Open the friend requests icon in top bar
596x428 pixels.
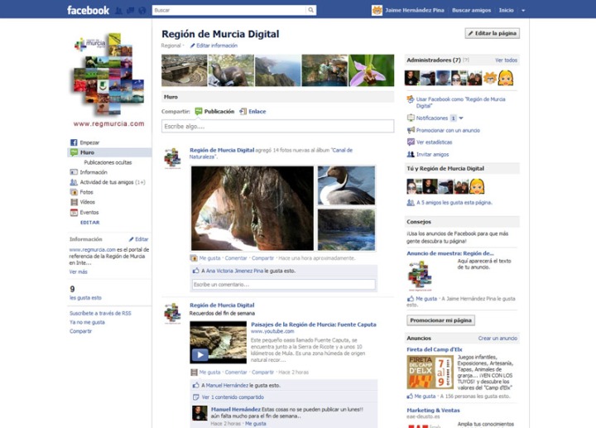[119, 11]
